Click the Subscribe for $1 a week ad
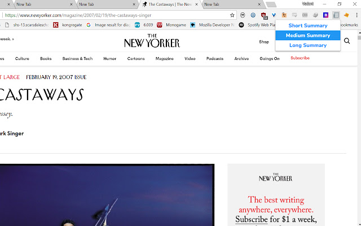Image resolution: width=361 pixels, height=226 pixels. [x=276, y=219]
